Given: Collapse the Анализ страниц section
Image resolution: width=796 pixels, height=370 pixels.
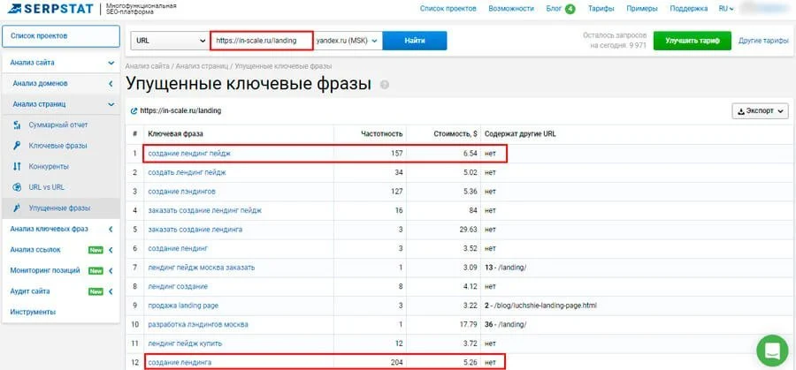Looking at the screenshot, I should tap(61, 104).
